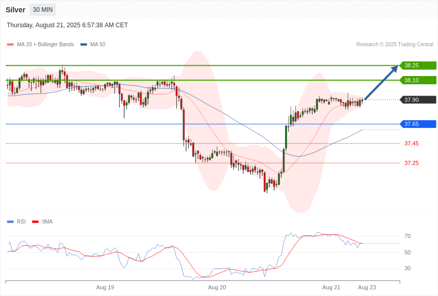Click the RSI blue legend swatch
The width and height of the screenshot is (438, 296).
[10, 222]
